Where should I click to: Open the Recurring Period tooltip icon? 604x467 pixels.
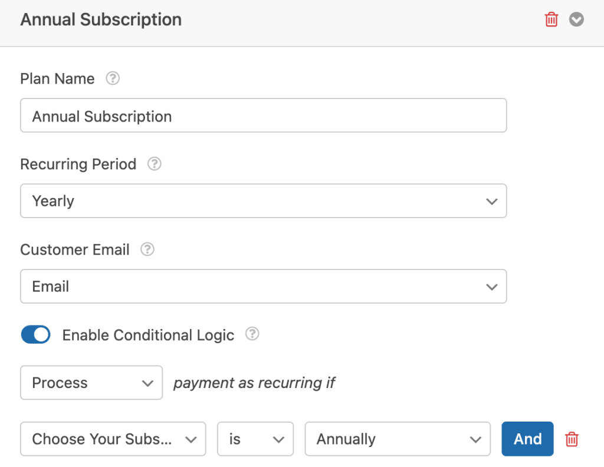tap(154, 164)
